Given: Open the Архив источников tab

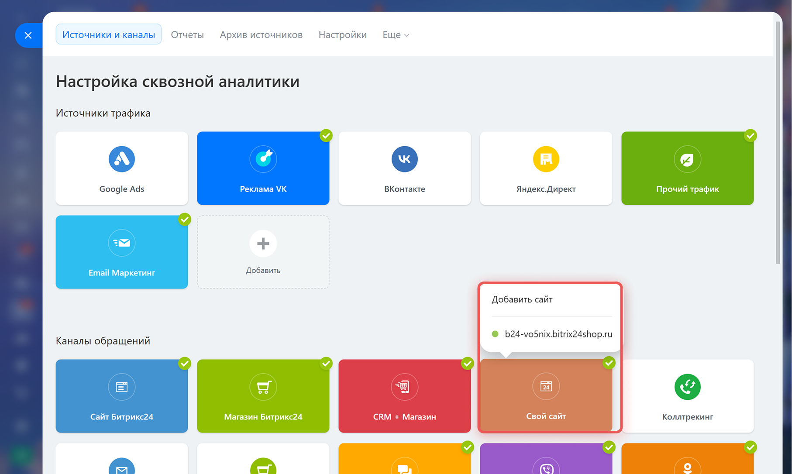Looking at the screenshot, I should pos(261,35).
